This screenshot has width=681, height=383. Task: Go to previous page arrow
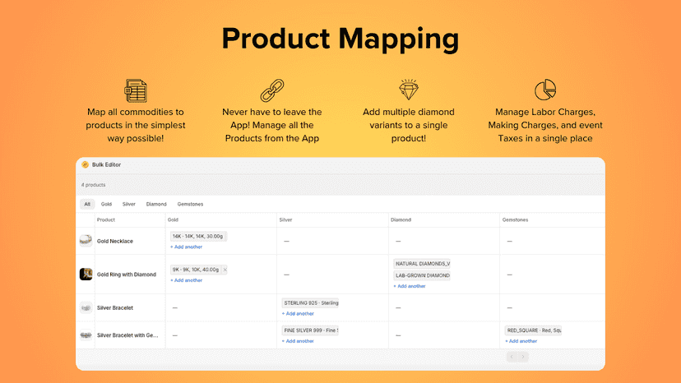[x=512, y=357]
